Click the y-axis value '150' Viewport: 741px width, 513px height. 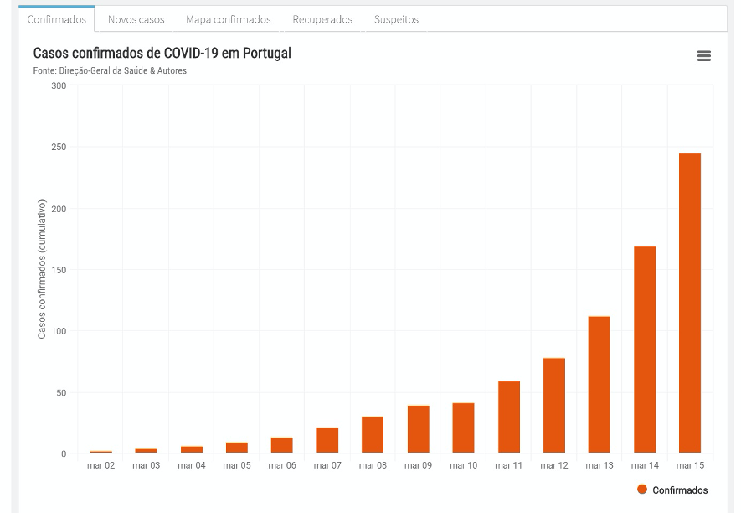[59, 270]
